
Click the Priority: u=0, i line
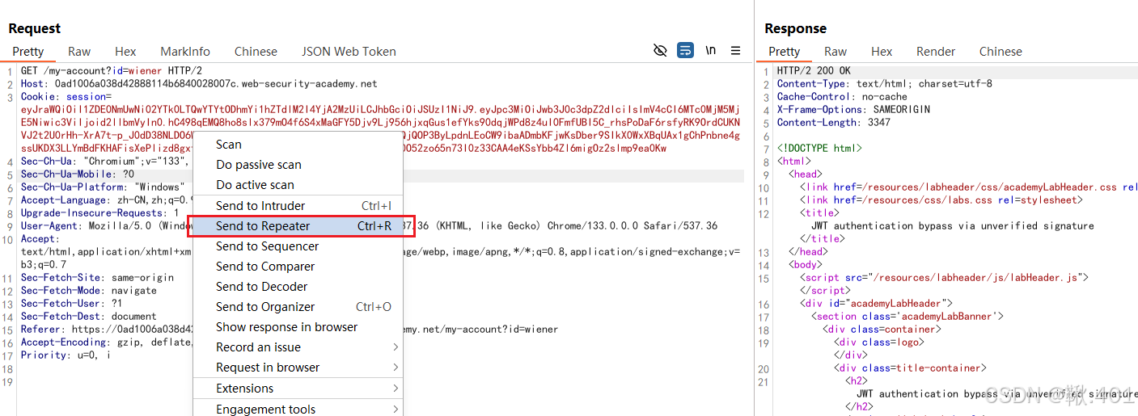click(66, 355)
